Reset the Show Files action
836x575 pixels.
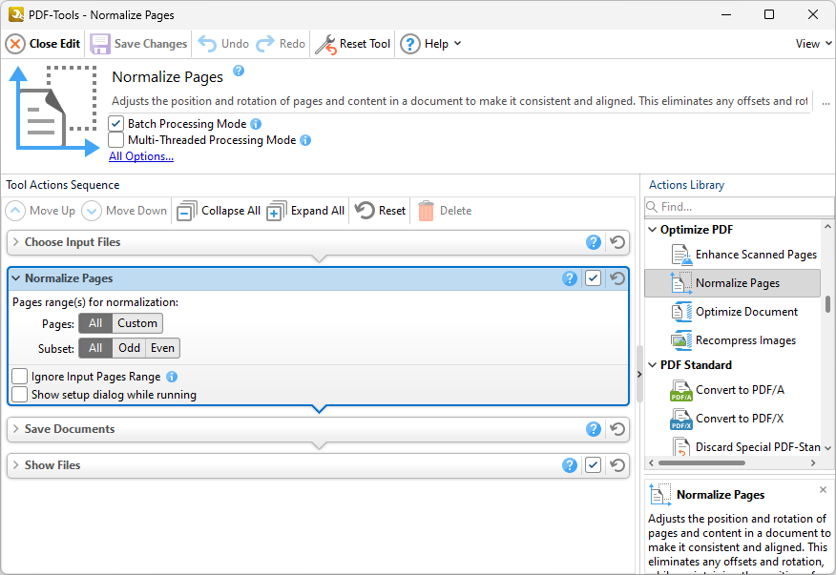[617, 465]
